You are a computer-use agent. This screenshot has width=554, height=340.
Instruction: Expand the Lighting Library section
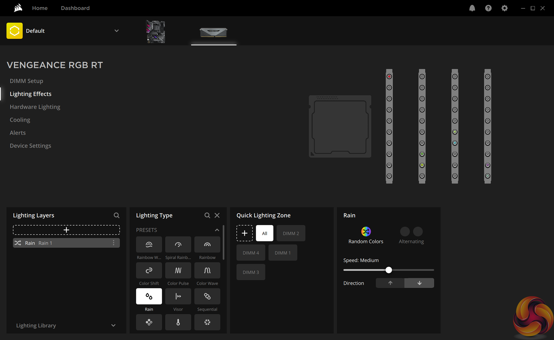point(113,325)
